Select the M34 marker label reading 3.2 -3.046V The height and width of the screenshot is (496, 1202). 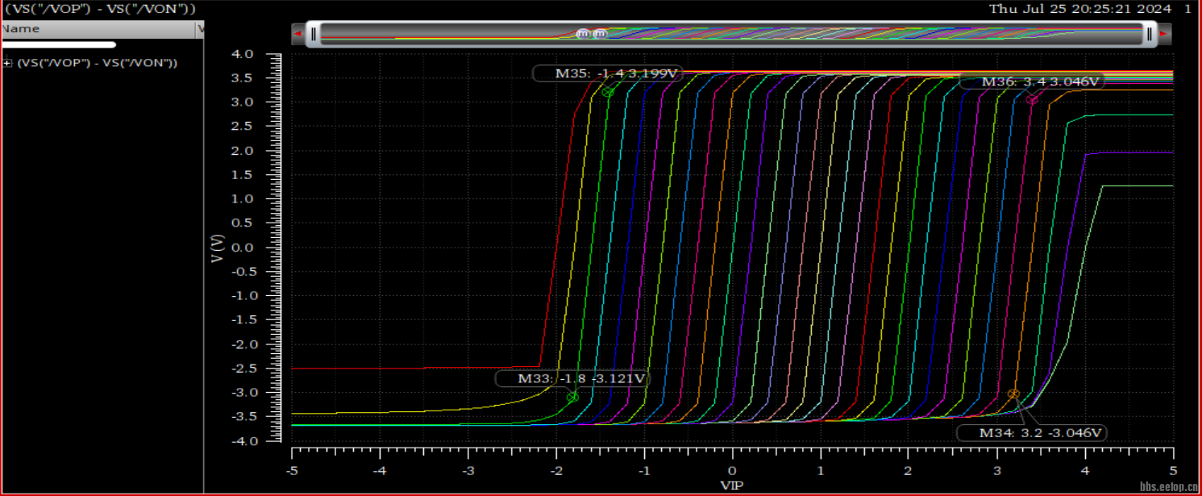(1033, 432)
